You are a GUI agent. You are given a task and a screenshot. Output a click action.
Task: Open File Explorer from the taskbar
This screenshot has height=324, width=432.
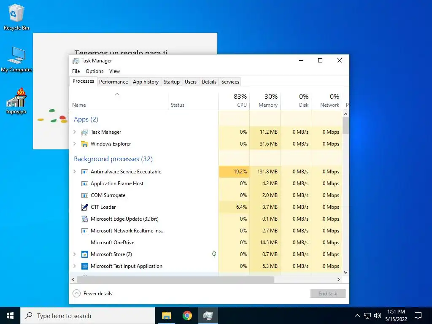[166, 316]
